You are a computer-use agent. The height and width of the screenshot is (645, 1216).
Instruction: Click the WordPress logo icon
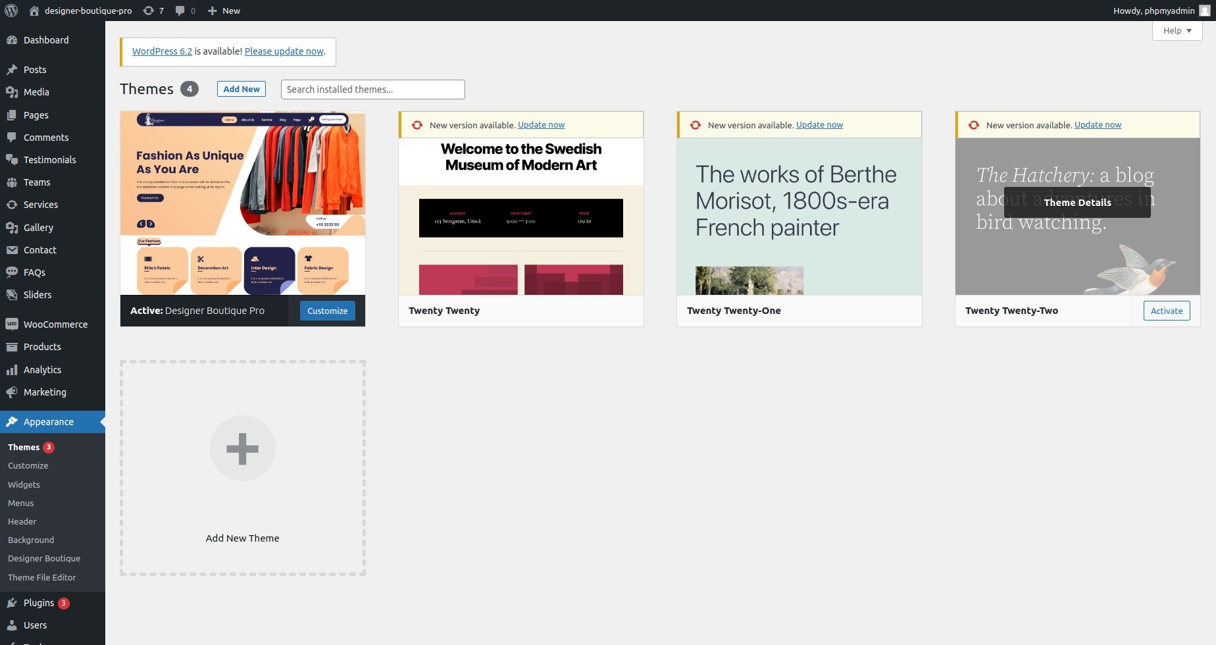(x=11, y=11)
